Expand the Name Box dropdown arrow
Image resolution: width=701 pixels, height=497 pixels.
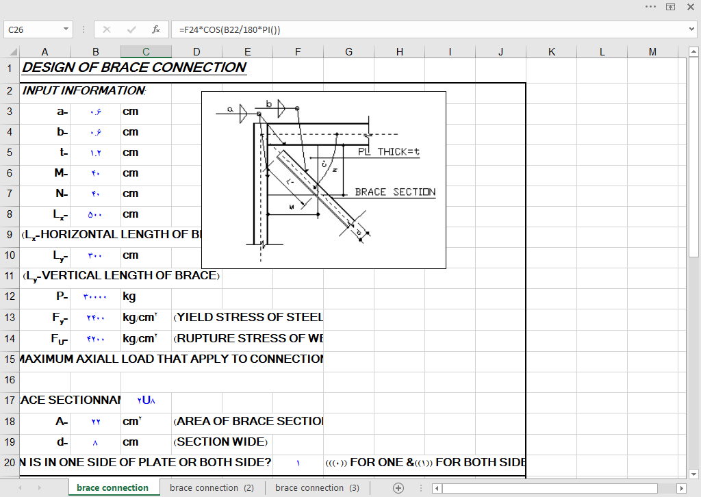(x=66, y=29)
